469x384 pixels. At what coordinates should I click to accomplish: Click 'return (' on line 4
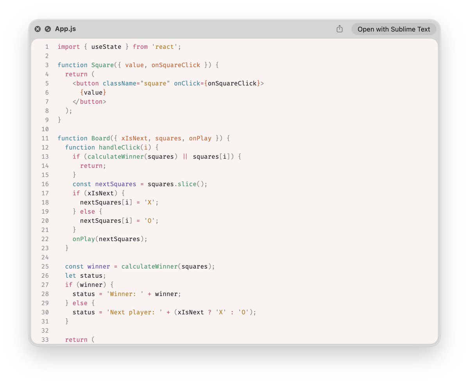point(80,74)
